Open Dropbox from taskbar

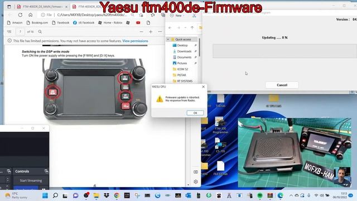(107, 195)
